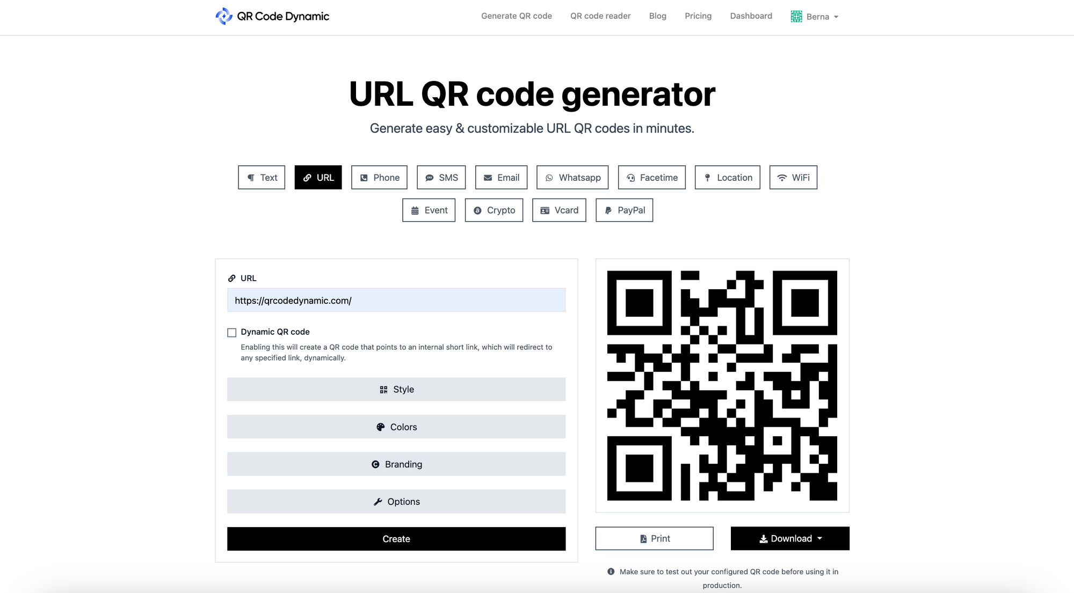Viewport: 1074px width, 593px height.
Task: Click the Location QR type icon
Action: (727, 177)
